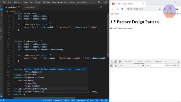Open the Source Control view in activity bar
The width and height of the screenshot is (181, 102).
click(x=1, y=23)
